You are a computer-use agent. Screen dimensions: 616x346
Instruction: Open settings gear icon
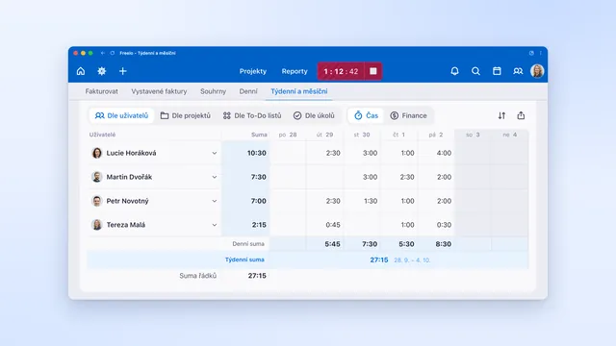point(102,71)
